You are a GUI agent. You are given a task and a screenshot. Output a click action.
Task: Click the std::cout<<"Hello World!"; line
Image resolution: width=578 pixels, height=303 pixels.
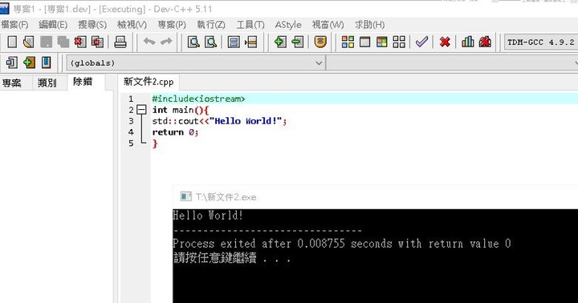click(x=219, y=121)
